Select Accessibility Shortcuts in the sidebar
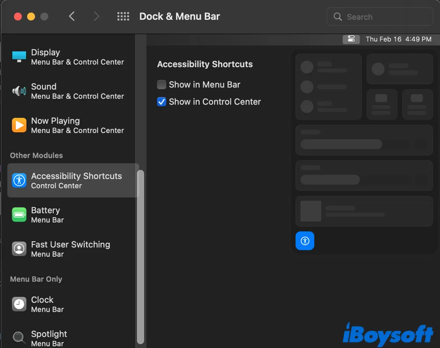The height and width of the screenshot is (348, 440). (x=73, y=181)
